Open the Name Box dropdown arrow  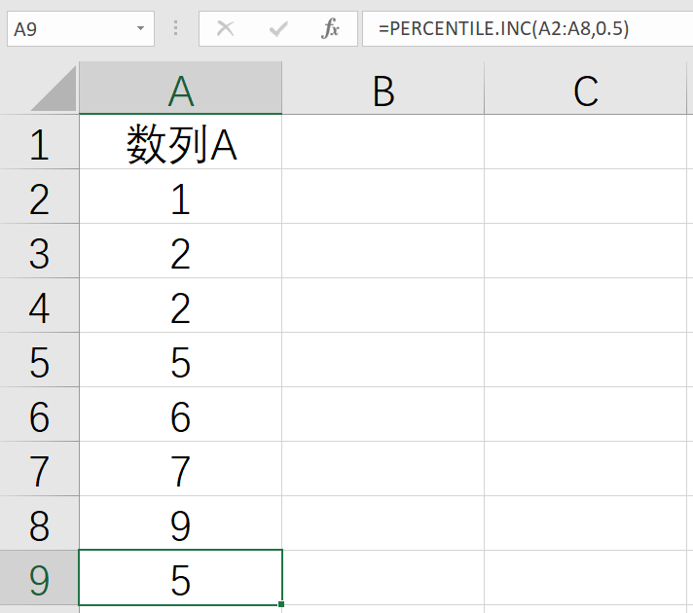point(143,29)
